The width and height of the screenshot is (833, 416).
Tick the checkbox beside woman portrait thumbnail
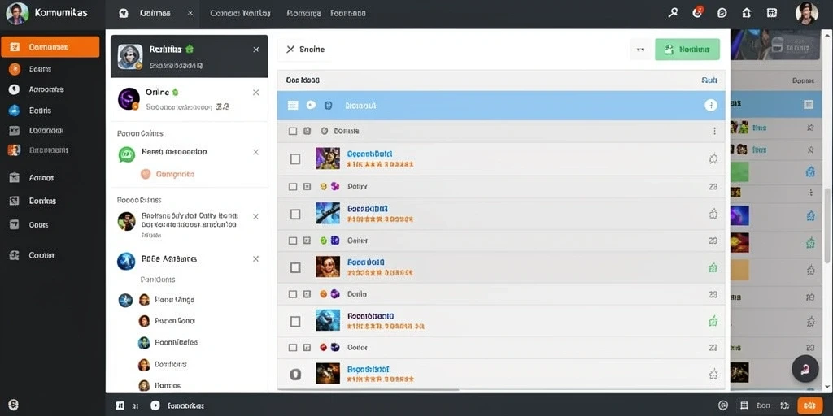[x=295, y=267]
